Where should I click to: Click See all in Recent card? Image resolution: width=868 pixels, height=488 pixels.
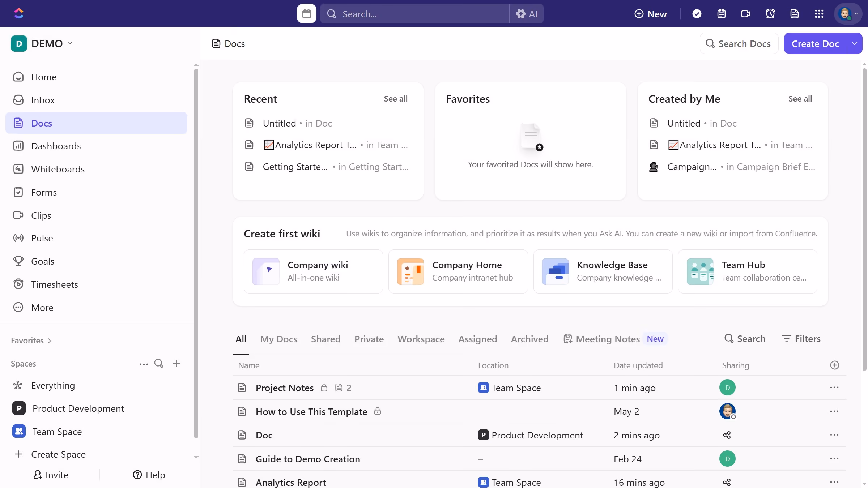pos(395,99)
